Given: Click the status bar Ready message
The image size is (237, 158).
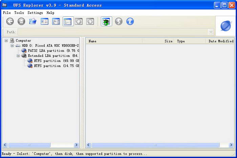Looking at the screenshot, I should click(x=74, y=154).
